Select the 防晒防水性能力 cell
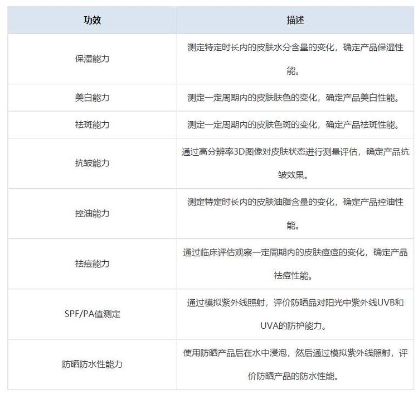 point(93,364)
